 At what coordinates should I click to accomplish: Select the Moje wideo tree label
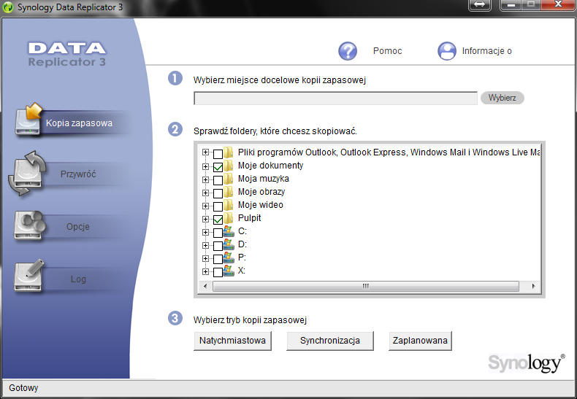(x=261, y=205)
